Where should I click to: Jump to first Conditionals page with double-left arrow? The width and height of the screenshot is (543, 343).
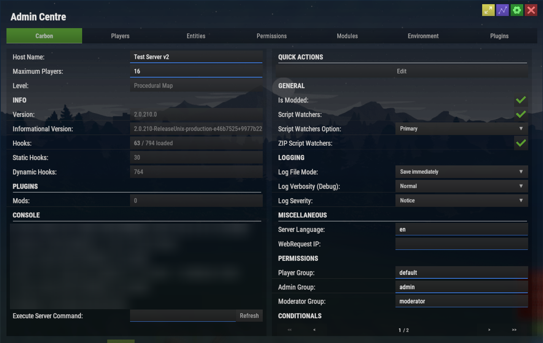[x=289, y=330]
